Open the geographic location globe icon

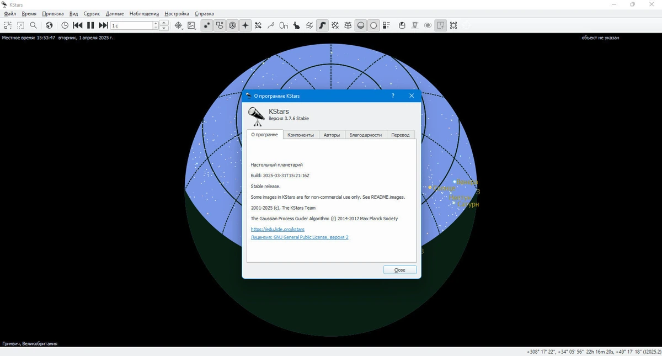tap(49, 25)
